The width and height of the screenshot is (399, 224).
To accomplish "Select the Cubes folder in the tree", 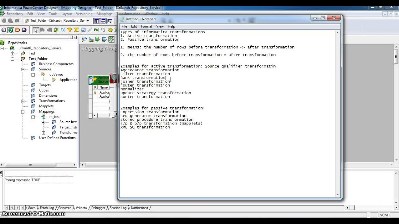I will tap(44, 91).
